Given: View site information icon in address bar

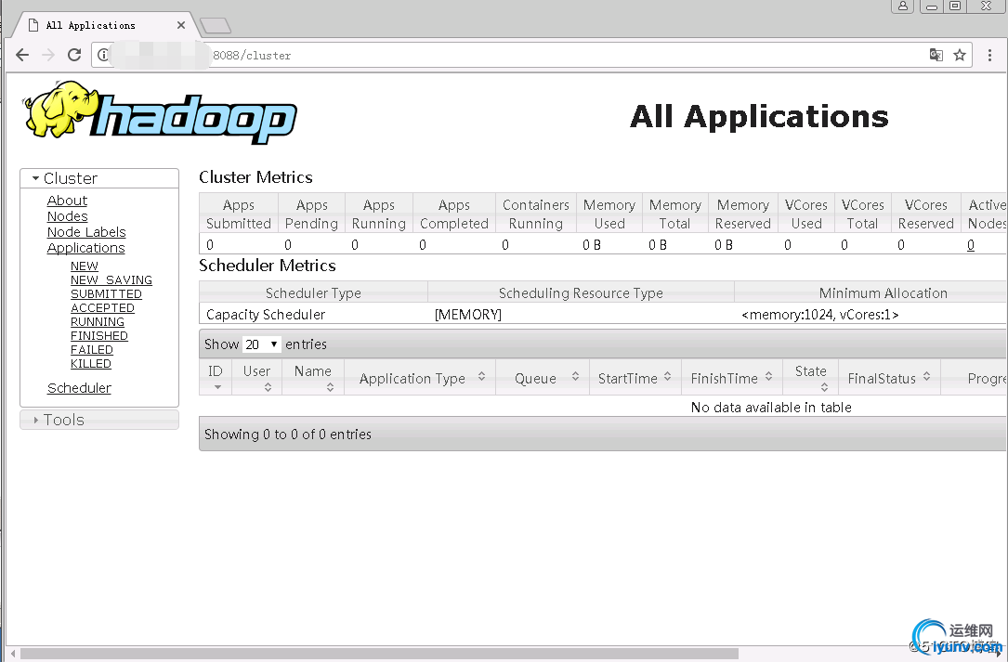Looking at the screenshot, I should coord(103,56).
